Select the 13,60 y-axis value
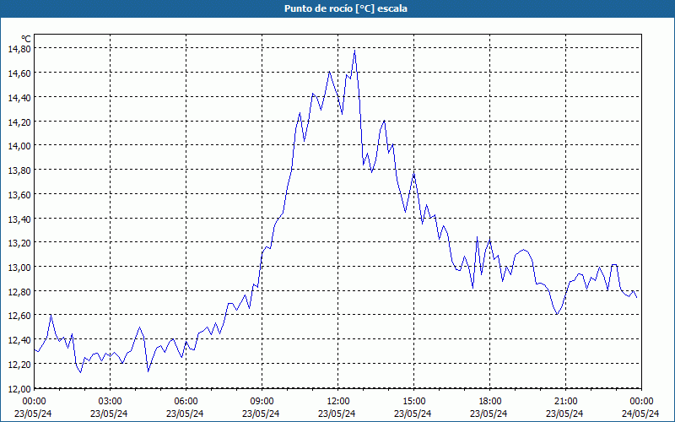 click(x=19, y=195)
